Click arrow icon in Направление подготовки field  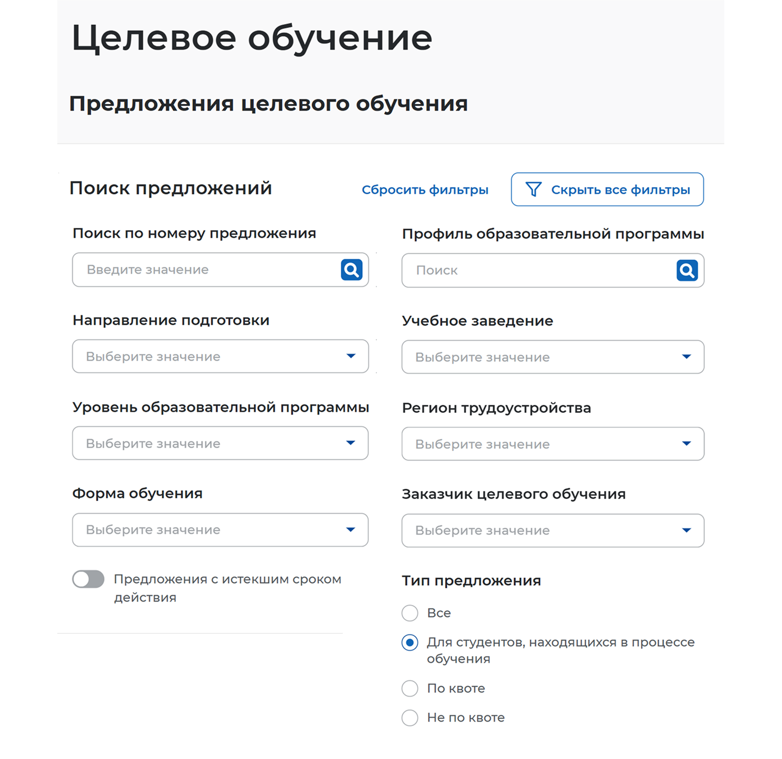(351, 356)
